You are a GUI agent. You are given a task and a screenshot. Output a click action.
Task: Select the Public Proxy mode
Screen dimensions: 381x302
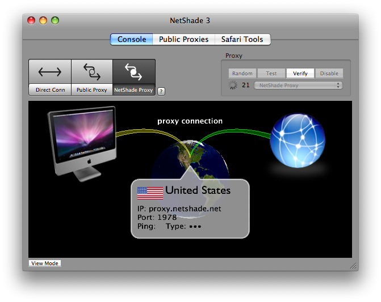click(92, 77)
